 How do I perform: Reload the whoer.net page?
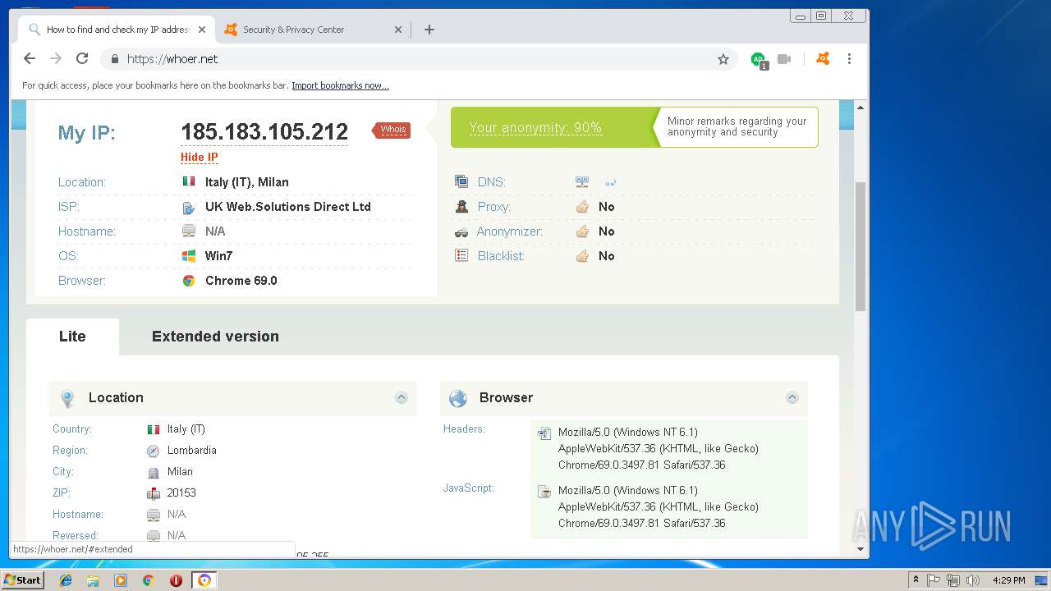82,58
